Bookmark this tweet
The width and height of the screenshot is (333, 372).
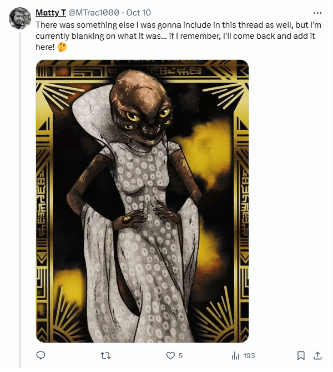[x=300, y=355]
